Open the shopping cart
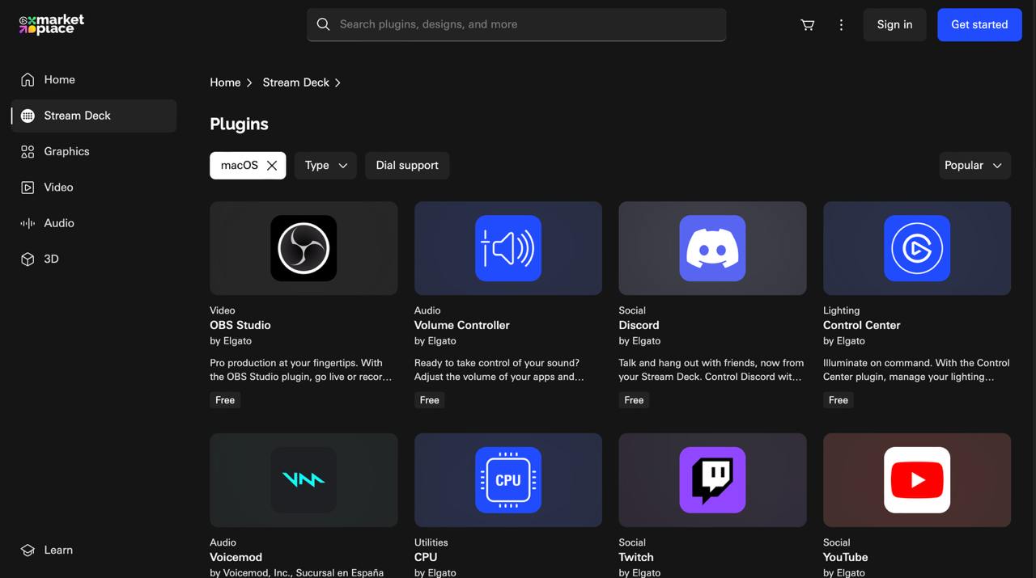 807,24
